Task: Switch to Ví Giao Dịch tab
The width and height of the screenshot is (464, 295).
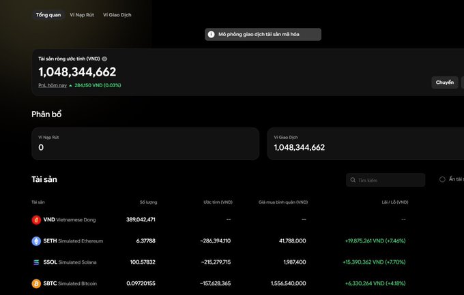Action: (x=117, y=15)
